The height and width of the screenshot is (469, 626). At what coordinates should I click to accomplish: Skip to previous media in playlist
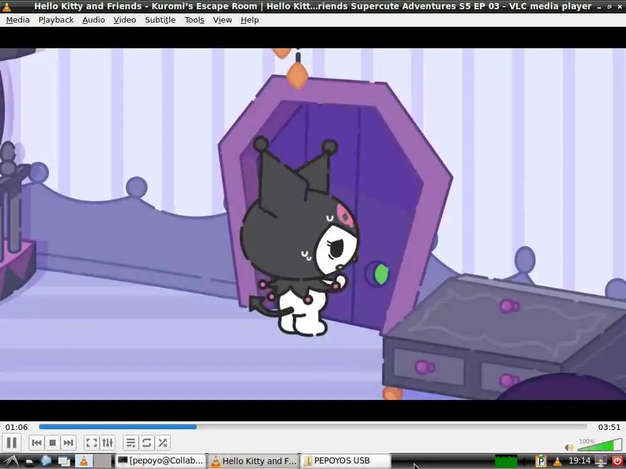pos(37,443)
